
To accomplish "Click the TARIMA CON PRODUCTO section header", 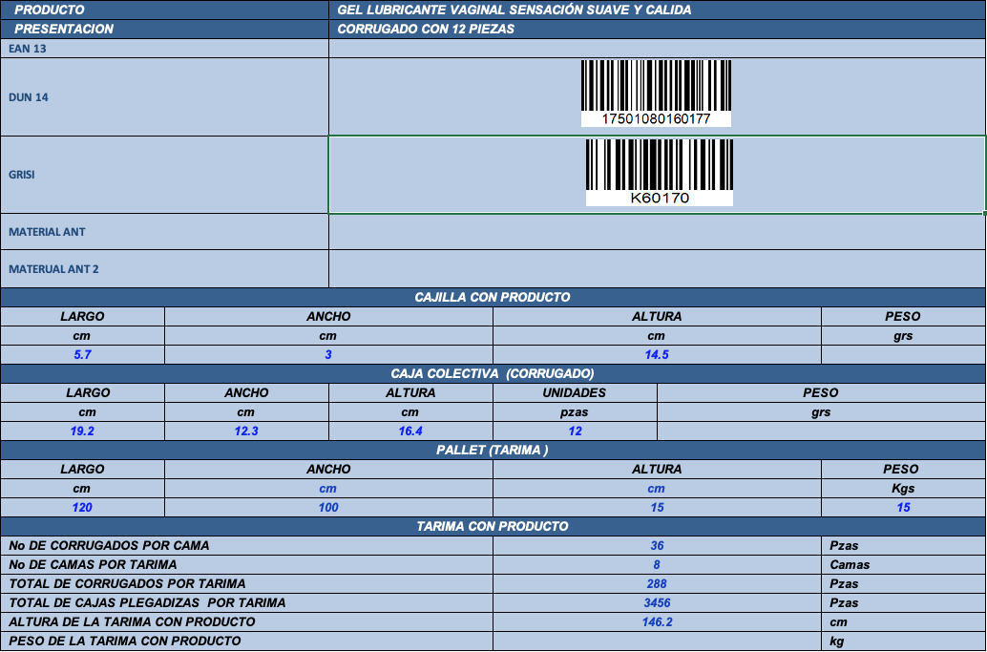I will click(493, 526).
